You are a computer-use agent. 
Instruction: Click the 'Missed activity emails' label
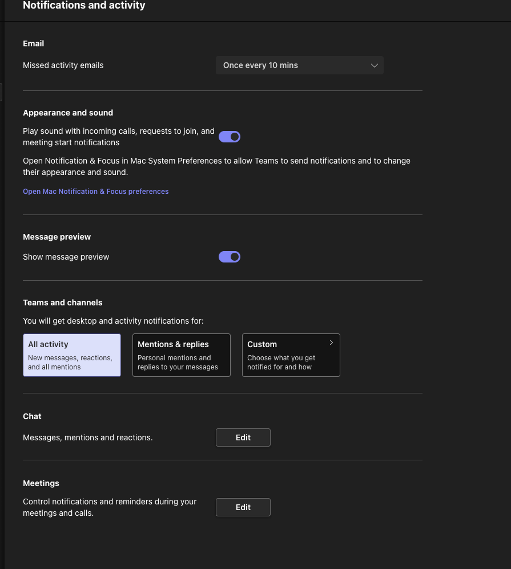pyautogui.click(x=63, y=65)
